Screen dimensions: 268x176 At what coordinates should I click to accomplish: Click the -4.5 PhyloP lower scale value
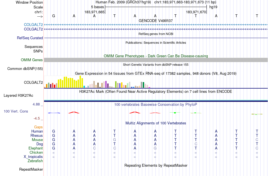[37, 118]
